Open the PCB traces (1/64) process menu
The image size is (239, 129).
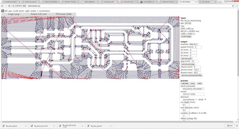(x=64, y=14)
